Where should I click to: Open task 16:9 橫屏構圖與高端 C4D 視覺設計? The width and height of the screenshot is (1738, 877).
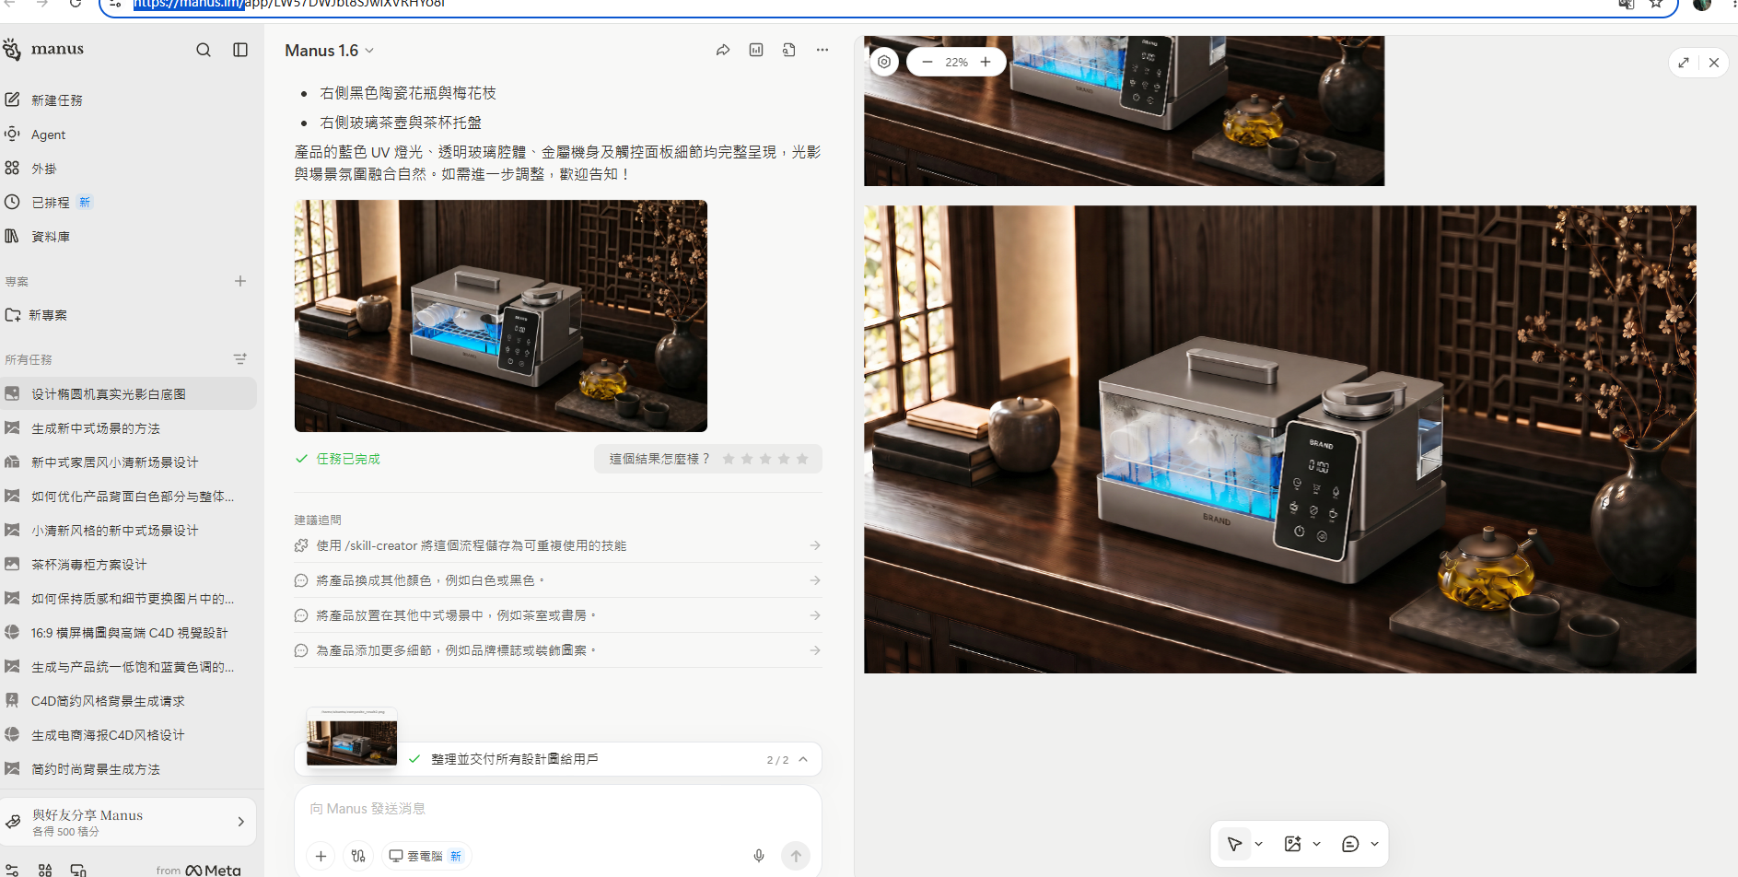coord(129,633)
